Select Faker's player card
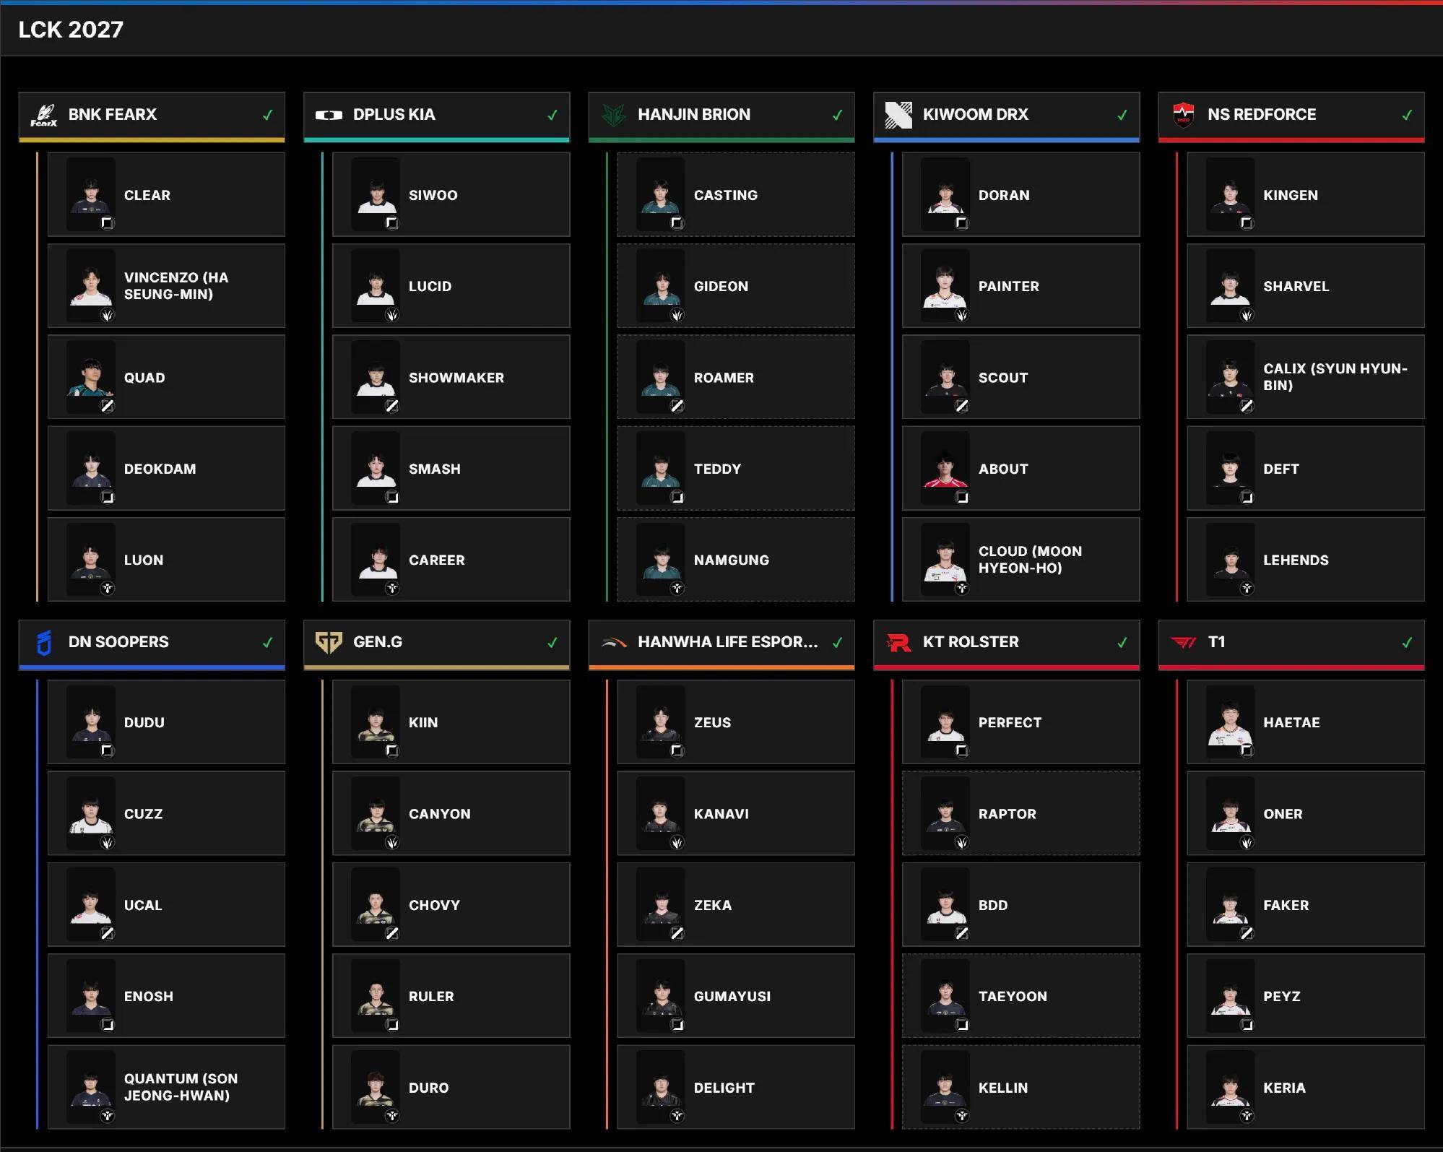This screenshot has width=1443, height=1152. point(1306,905)
